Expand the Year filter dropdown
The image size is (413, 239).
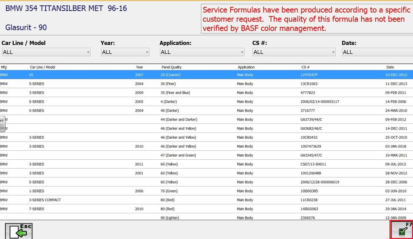(x=125, y=52)
